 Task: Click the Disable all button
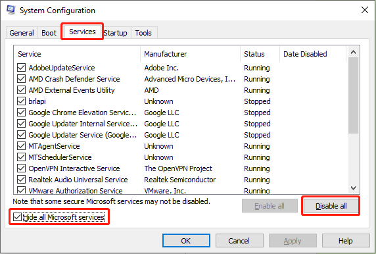point(331,206)
